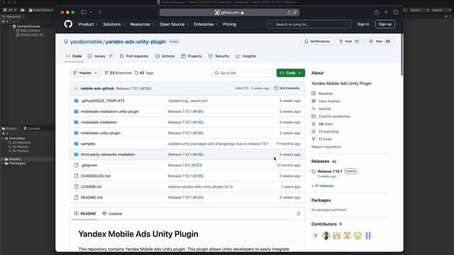Open the mobileads-mediation-unity-plugin folder
Screen dimensions: 454x255
point(110,111)
